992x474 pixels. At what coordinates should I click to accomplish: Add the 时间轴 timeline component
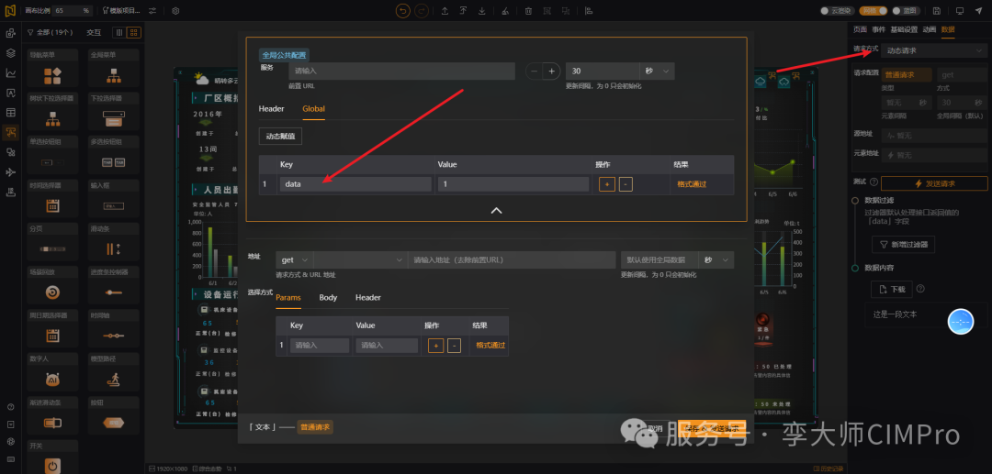(x=114, y=328)
